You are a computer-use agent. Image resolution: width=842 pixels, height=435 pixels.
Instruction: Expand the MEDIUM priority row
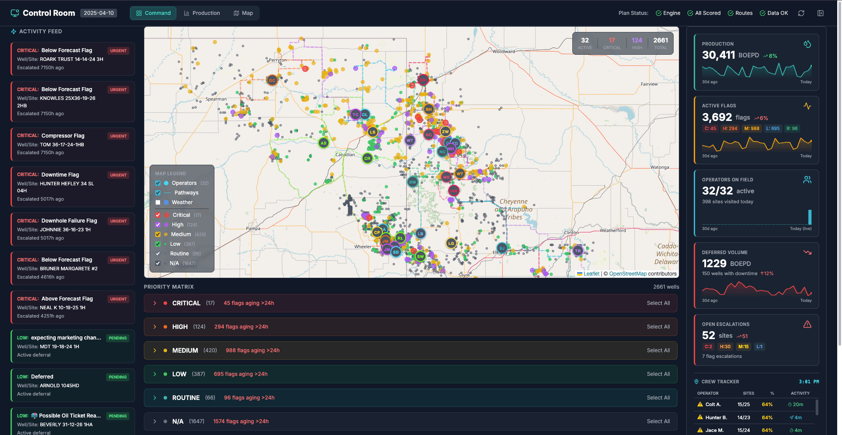[155, 350]
